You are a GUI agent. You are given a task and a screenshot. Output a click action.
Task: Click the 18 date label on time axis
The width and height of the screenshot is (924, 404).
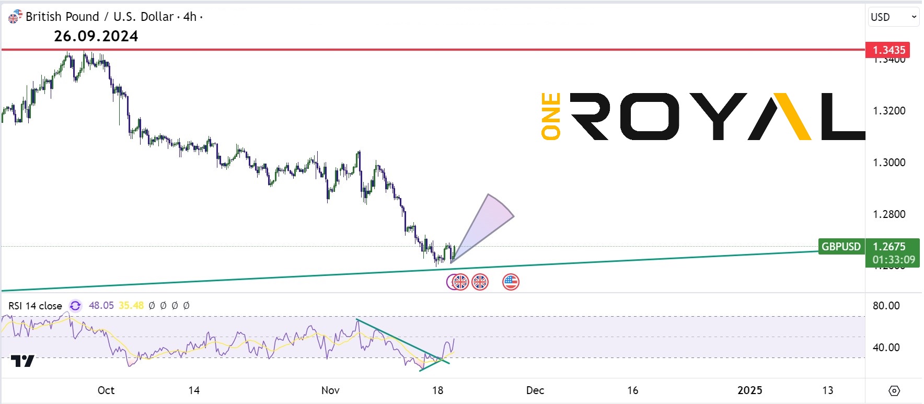(x=437, y=390)
